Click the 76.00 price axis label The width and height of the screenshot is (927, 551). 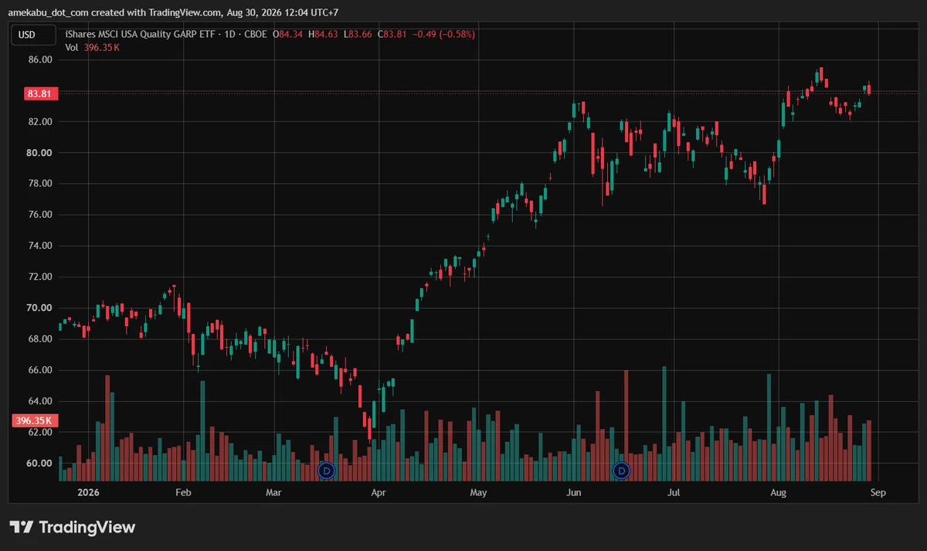40,215
